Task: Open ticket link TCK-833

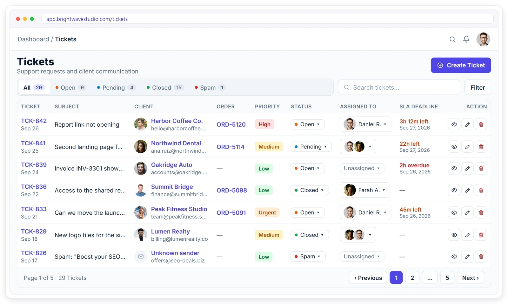Action: [x=34, y=209]
